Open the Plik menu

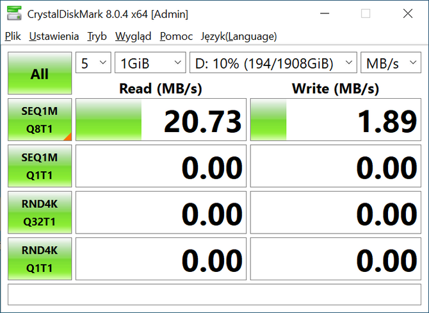coord(13,36)
